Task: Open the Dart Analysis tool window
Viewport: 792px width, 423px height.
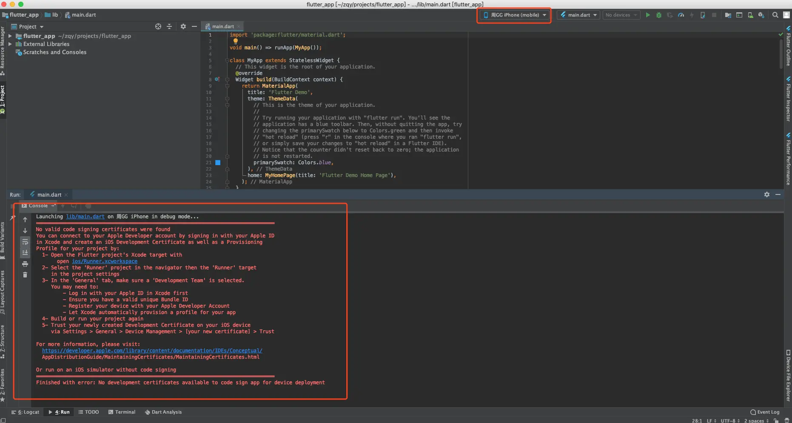Action: pos(163,412)
